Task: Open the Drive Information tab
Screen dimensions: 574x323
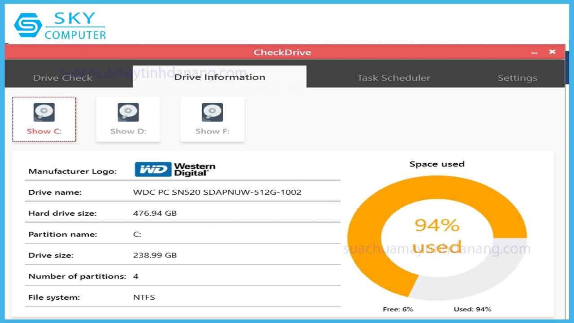Action: (220, 77)
